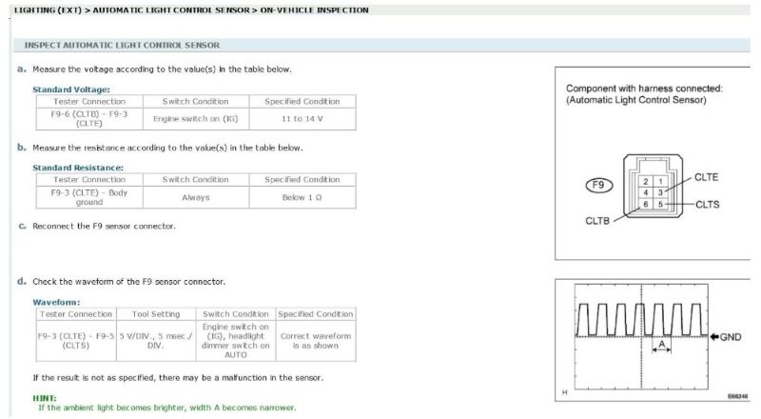Click pin 6 in the connector diagram
The image size is (761, 419).
coord(645,204)
